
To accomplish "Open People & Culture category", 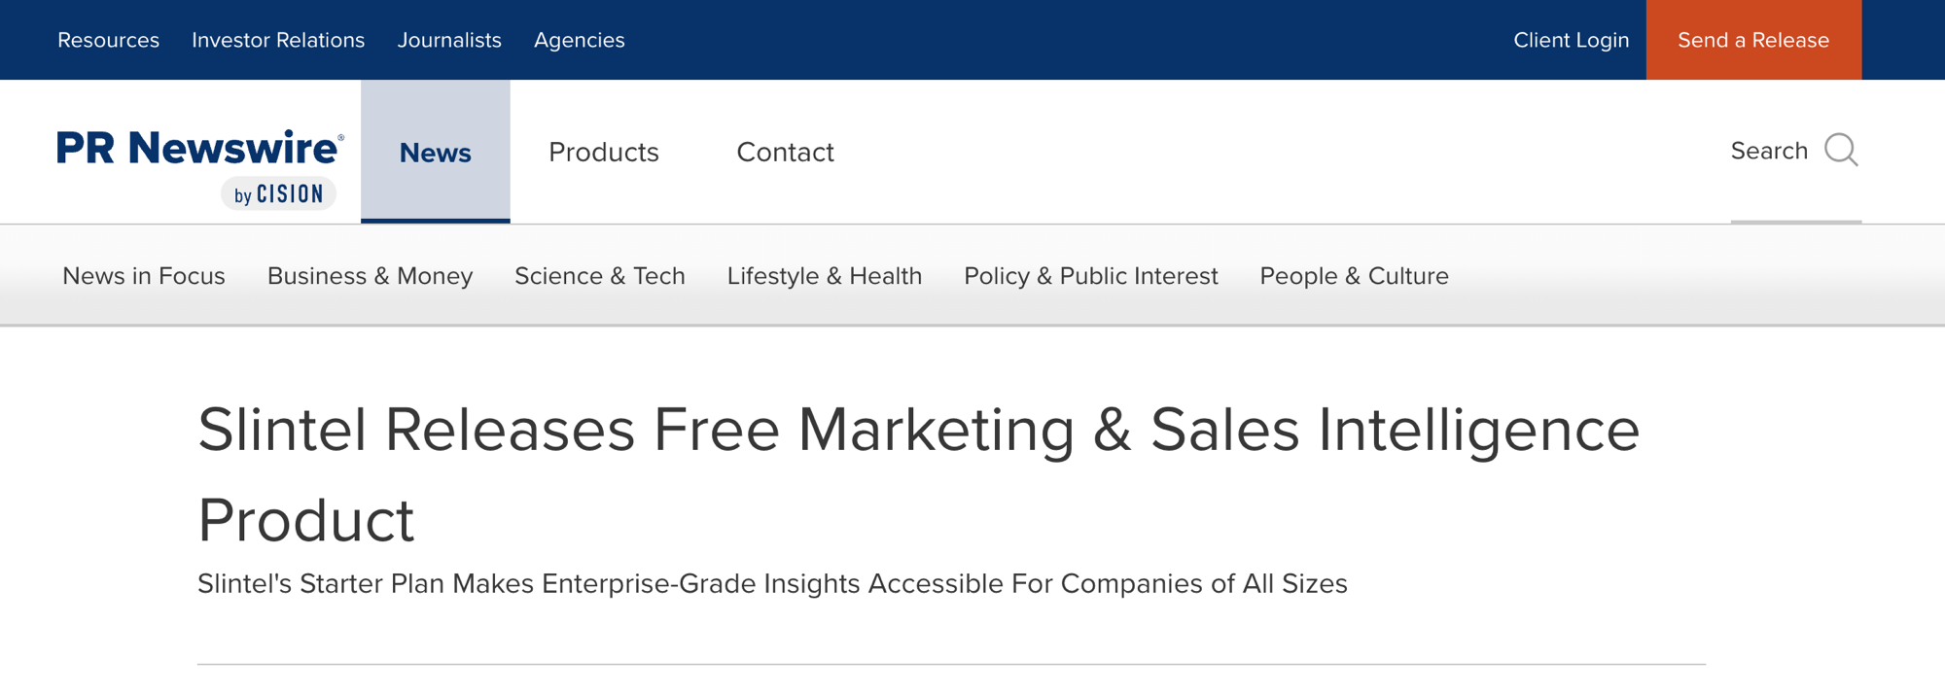I will pos(1354,276).
